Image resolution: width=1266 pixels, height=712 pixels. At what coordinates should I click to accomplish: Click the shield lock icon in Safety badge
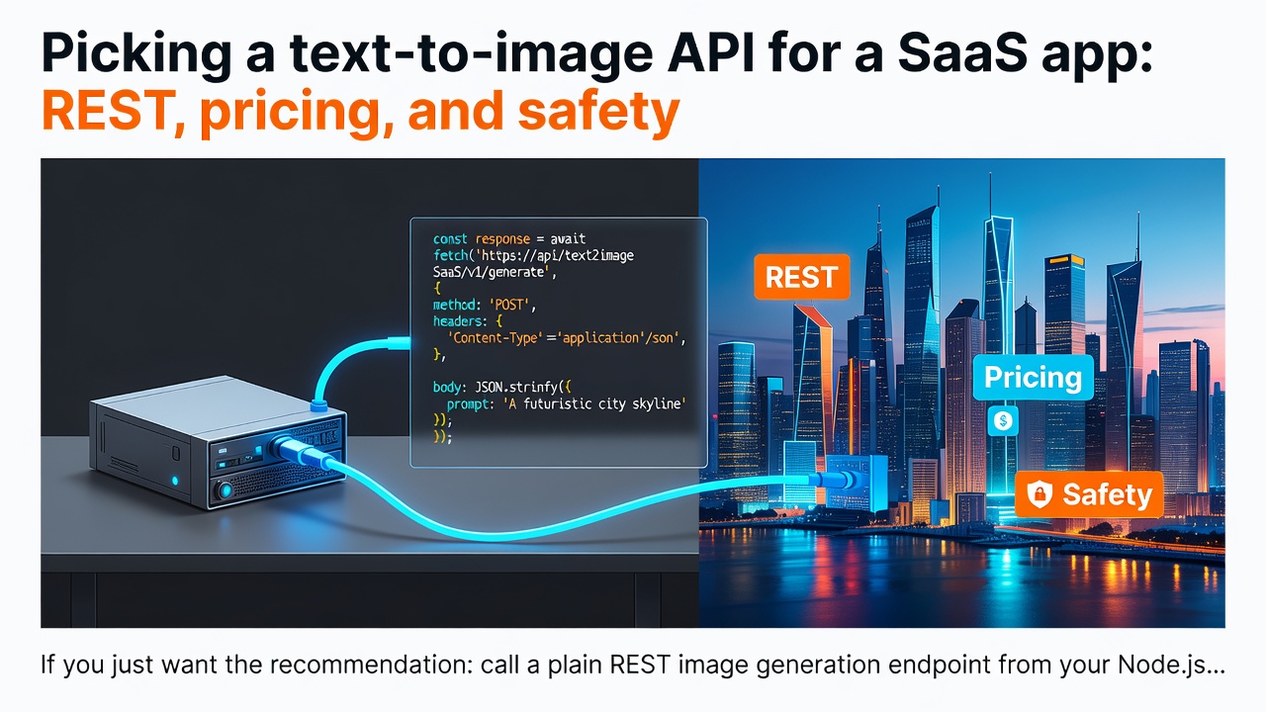(x=1040, y=494)
